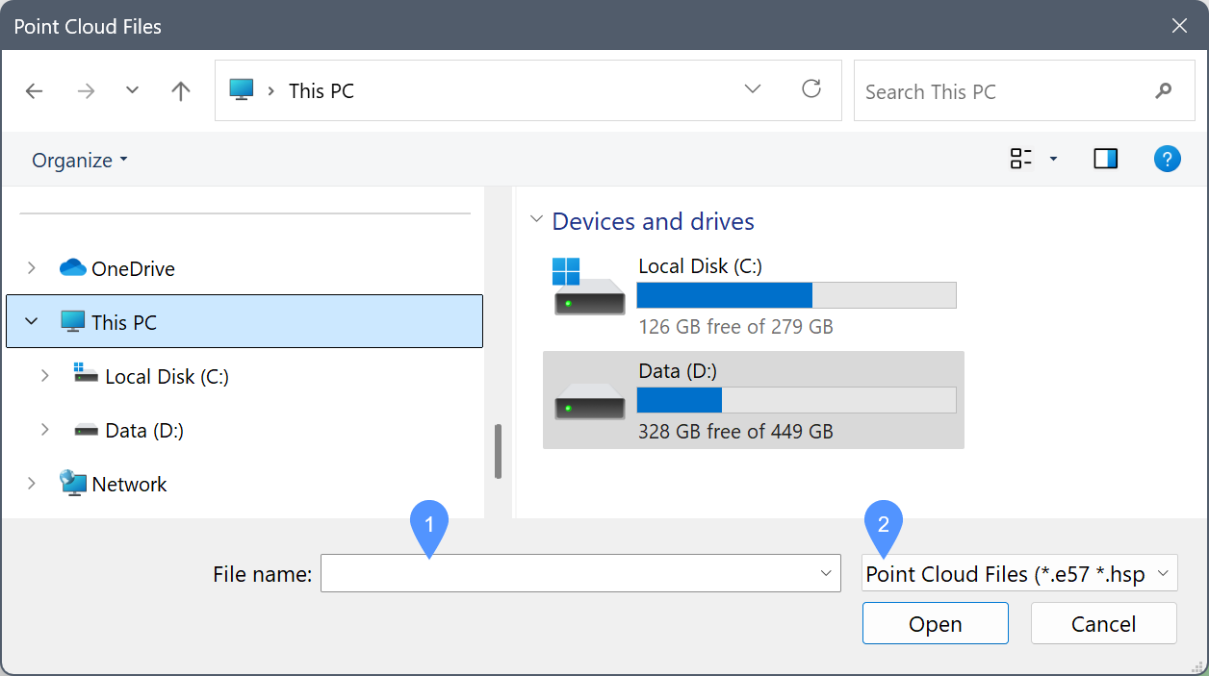Open the Organize menu
Viewport: 1209px width, 676px height.
(x=80, y=161)
